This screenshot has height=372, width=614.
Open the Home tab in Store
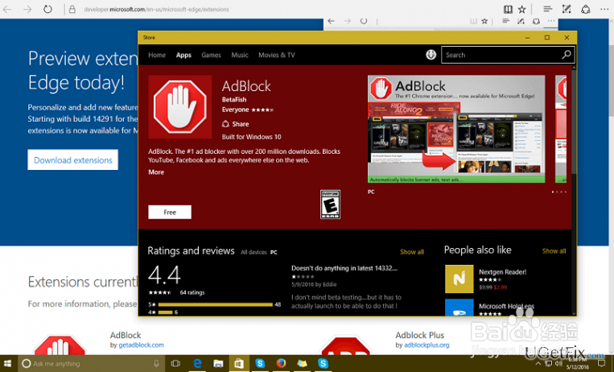pos(157,55)
